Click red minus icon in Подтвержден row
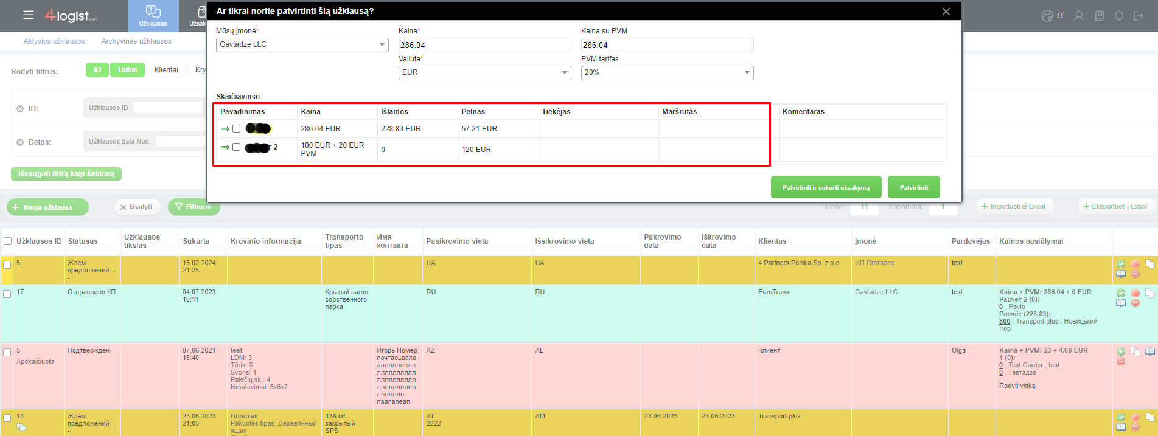This screenshot has width=1158, height=436. 1121,361
